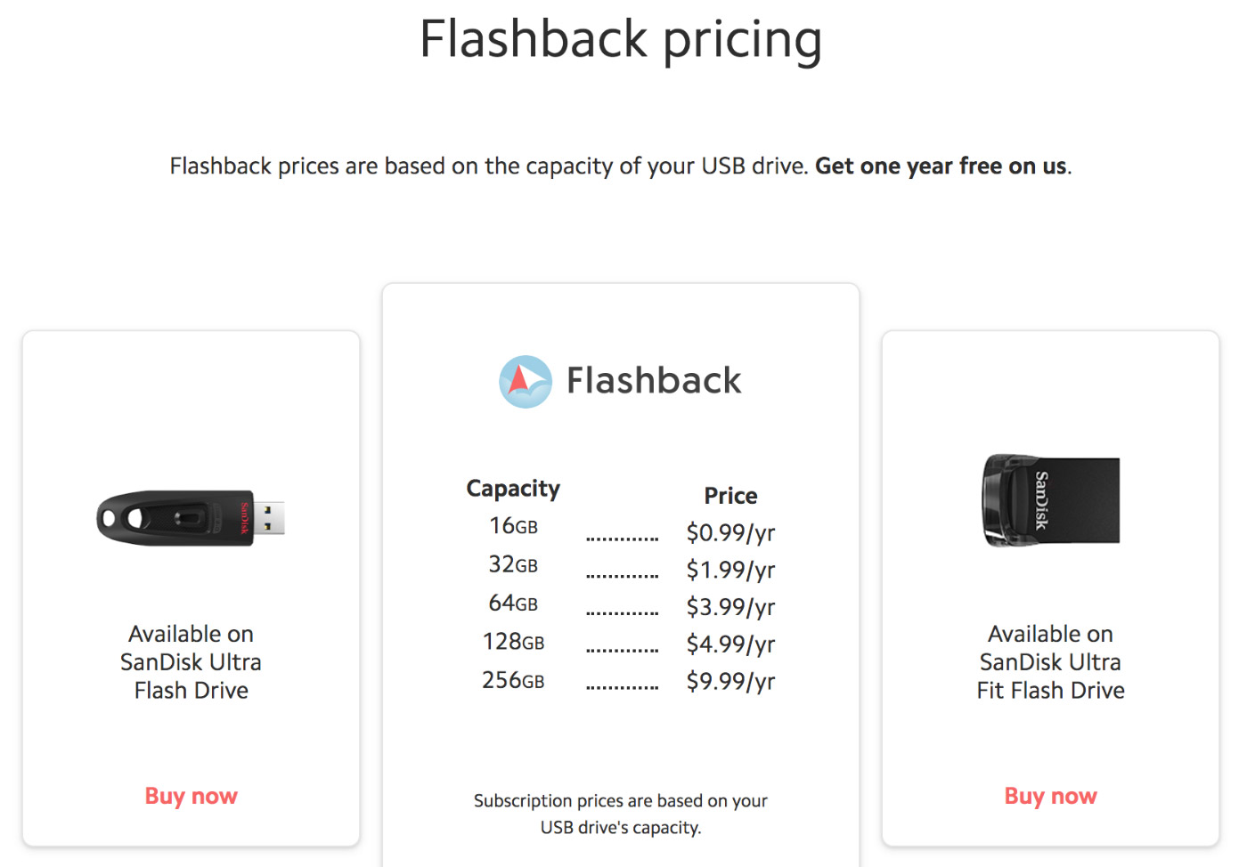The image size is (1247, 867).
Task: Click the Capacity column header
Action: [x=513, y=489]
